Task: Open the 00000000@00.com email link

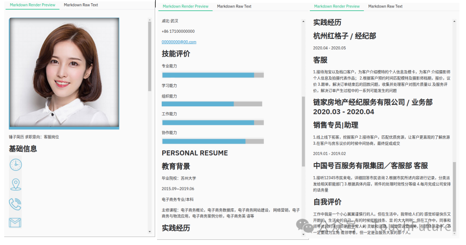Action: (x=179, y=42)
